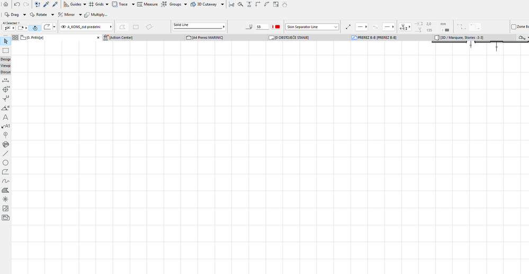
Task: Open the Skin Separator Line combo box
Action: tap(312, 27)
